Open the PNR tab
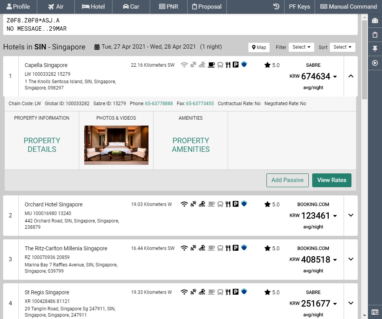This screenshot has width=382, height=319. pyautogui.click(x=168, y=7)
